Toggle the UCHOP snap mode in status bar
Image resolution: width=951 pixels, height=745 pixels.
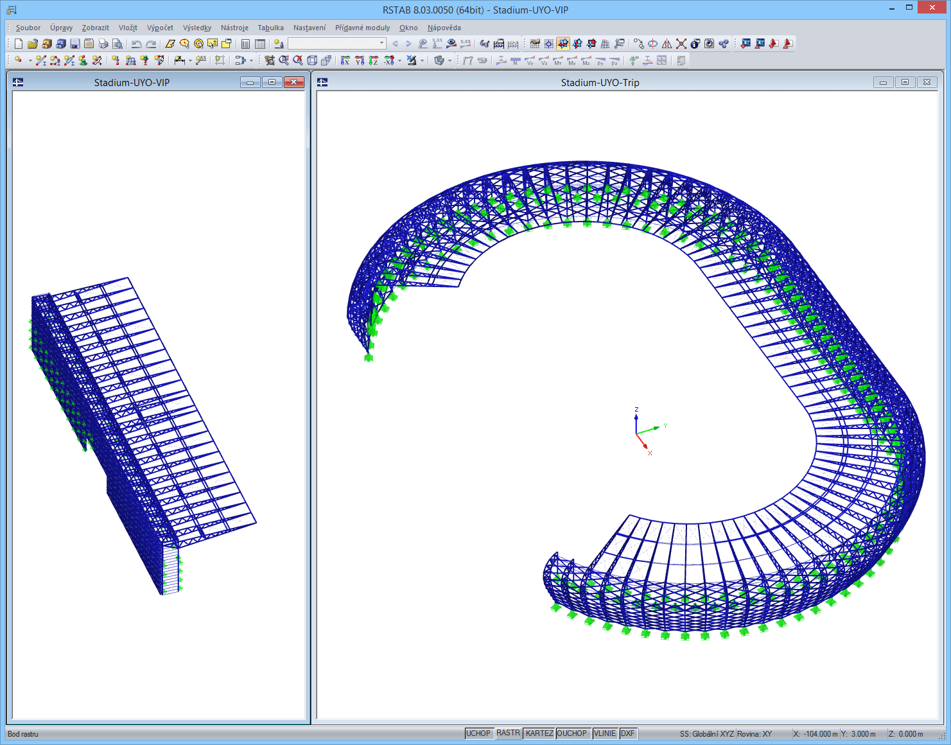point(479,733)
